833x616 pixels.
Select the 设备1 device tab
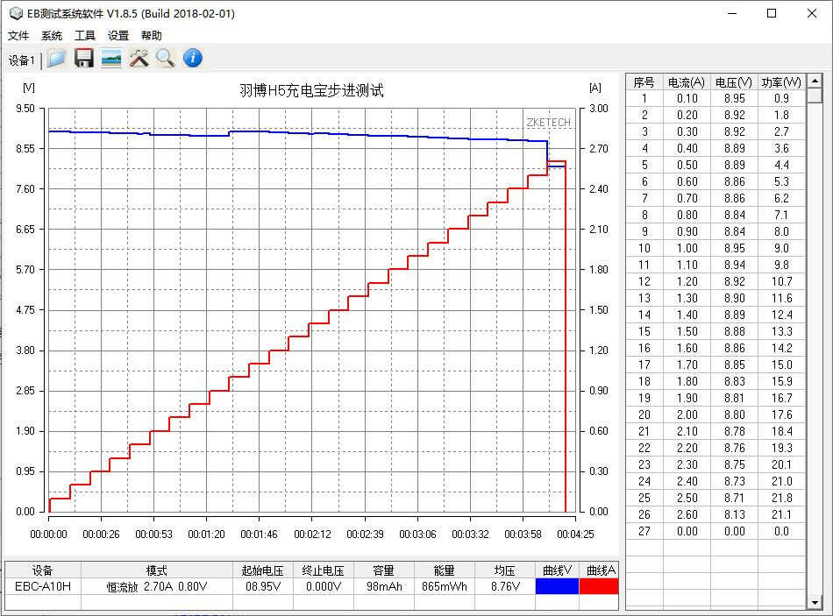point(21,60)
